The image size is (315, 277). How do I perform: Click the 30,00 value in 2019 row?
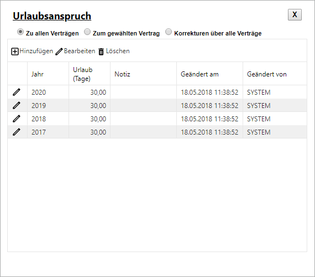coord(98,106)
